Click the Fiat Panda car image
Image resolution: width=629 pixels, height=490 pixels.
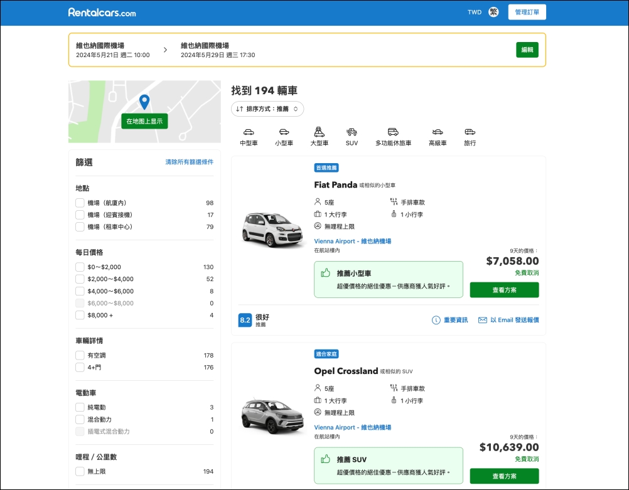[x=273, y=230]
